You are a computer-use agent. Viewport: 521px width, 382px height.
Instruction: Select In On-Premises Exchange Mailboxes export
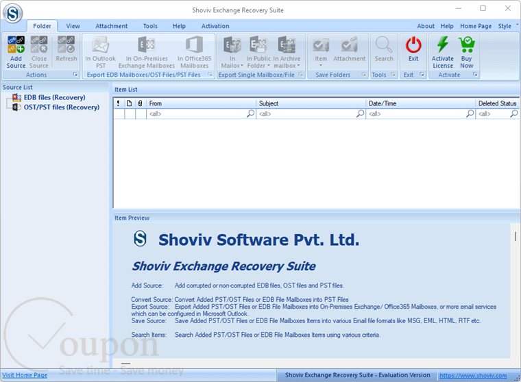[x=147, y=53]
